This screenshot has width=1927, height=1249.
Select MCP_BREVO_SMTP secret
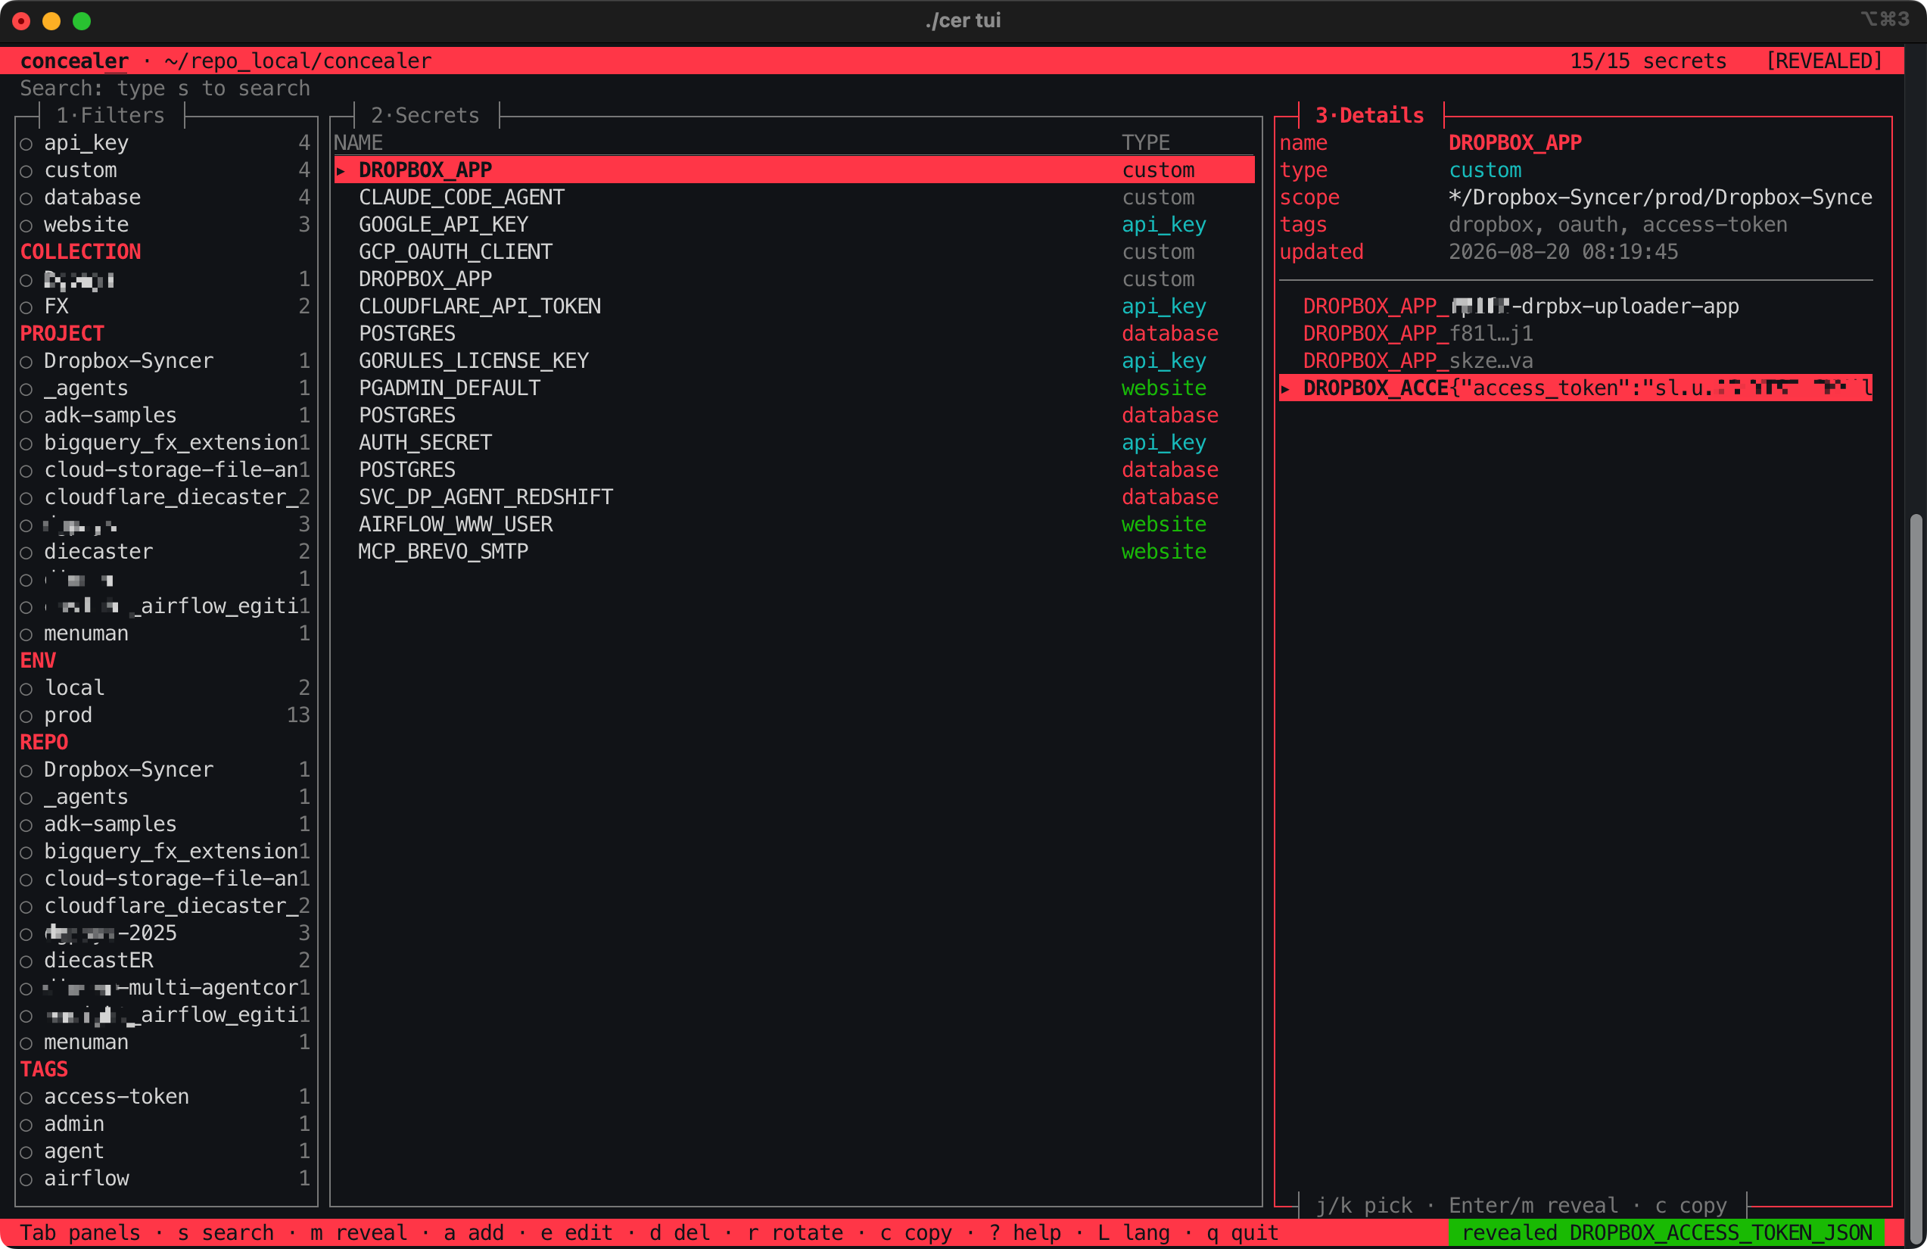tap(793, 553)
